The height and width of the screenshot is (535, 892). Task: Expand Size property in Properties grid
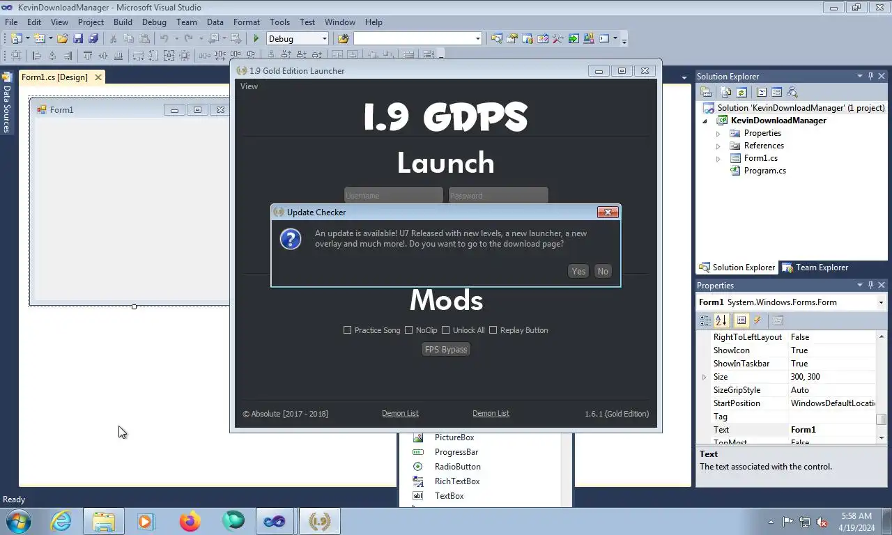click(704, 377)
